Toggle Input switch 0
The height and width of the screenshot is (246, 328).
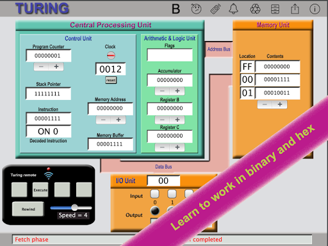(x=155, y=194)
